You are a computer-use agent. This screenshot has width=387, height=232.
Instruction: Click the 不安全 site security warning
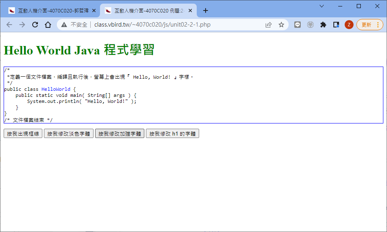(75, 25)
